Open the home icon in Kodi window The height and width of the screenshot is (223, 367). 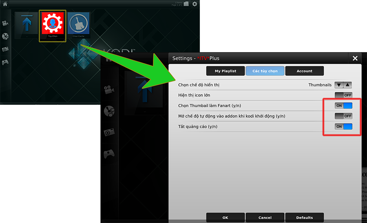[x=5, y=4]
